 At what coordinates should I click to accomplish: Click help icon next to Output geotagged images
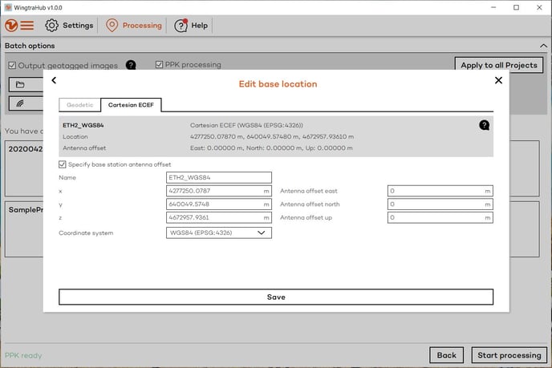click(x=131, y=65)
